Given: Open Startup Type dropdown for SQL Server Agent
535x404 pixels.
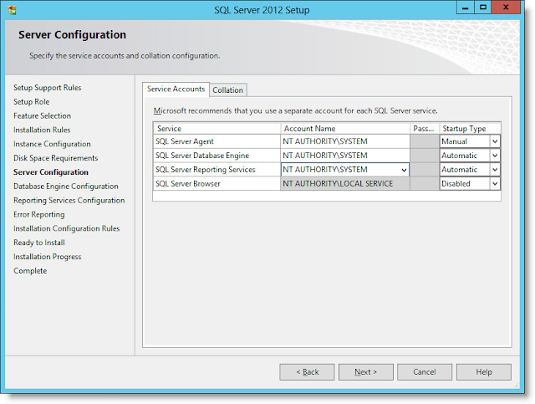Looking at the screenshot, I should tap(495, 141).
